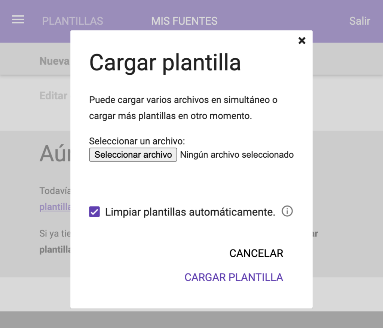
Task: Click the Limpiar plantillas automáticamente label text
Action: 190,212
